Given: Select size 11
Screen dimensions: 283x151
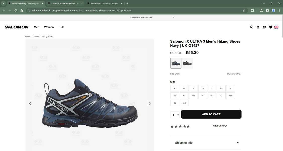Looking at the screenshot, I should tap(203, 96).
